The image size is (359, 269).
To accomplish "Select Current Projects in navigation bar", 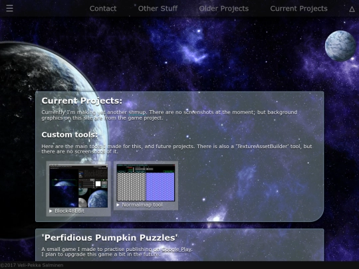I will coord(299,9).
